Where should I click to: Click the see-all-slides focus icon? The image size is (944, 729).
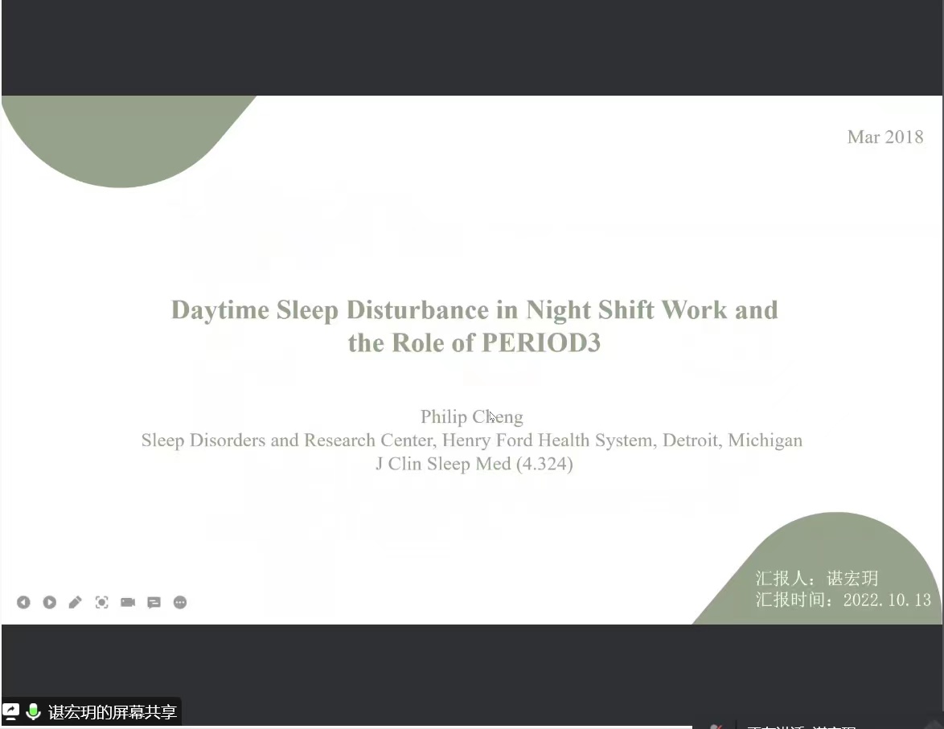101,602
